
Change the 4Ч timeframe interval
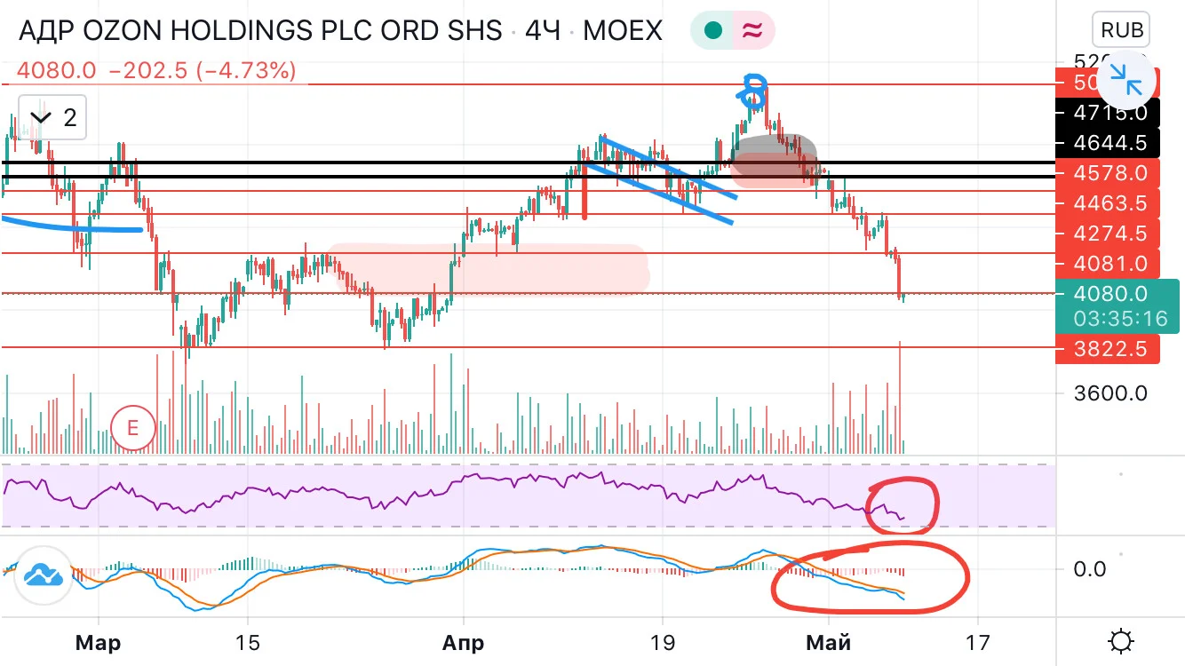[x=543, y=32]
